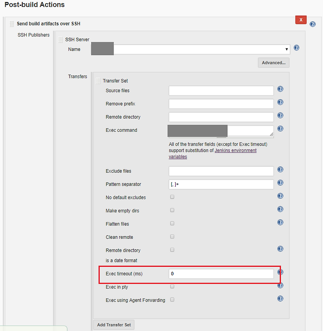Expand the Advanced options

click(x=273, y=62)
